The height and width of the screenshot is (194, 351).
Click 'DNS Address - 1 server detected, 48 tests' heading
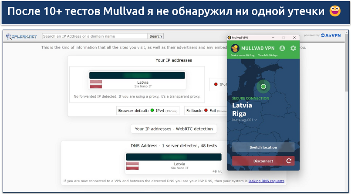tap(174, 146)
